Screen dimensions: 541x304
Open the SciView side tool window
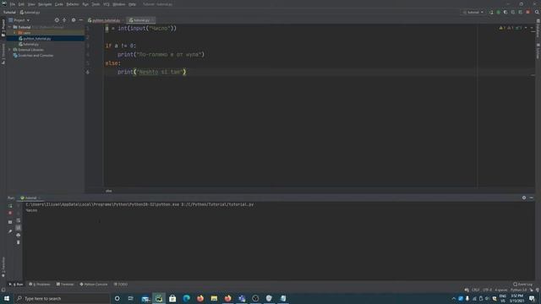coord(538,51)
